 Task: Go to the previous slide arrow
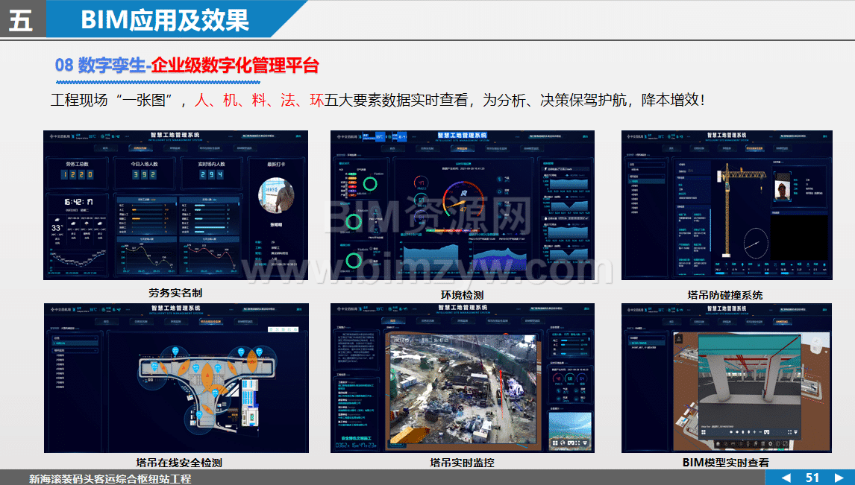[x=786, y=478]
